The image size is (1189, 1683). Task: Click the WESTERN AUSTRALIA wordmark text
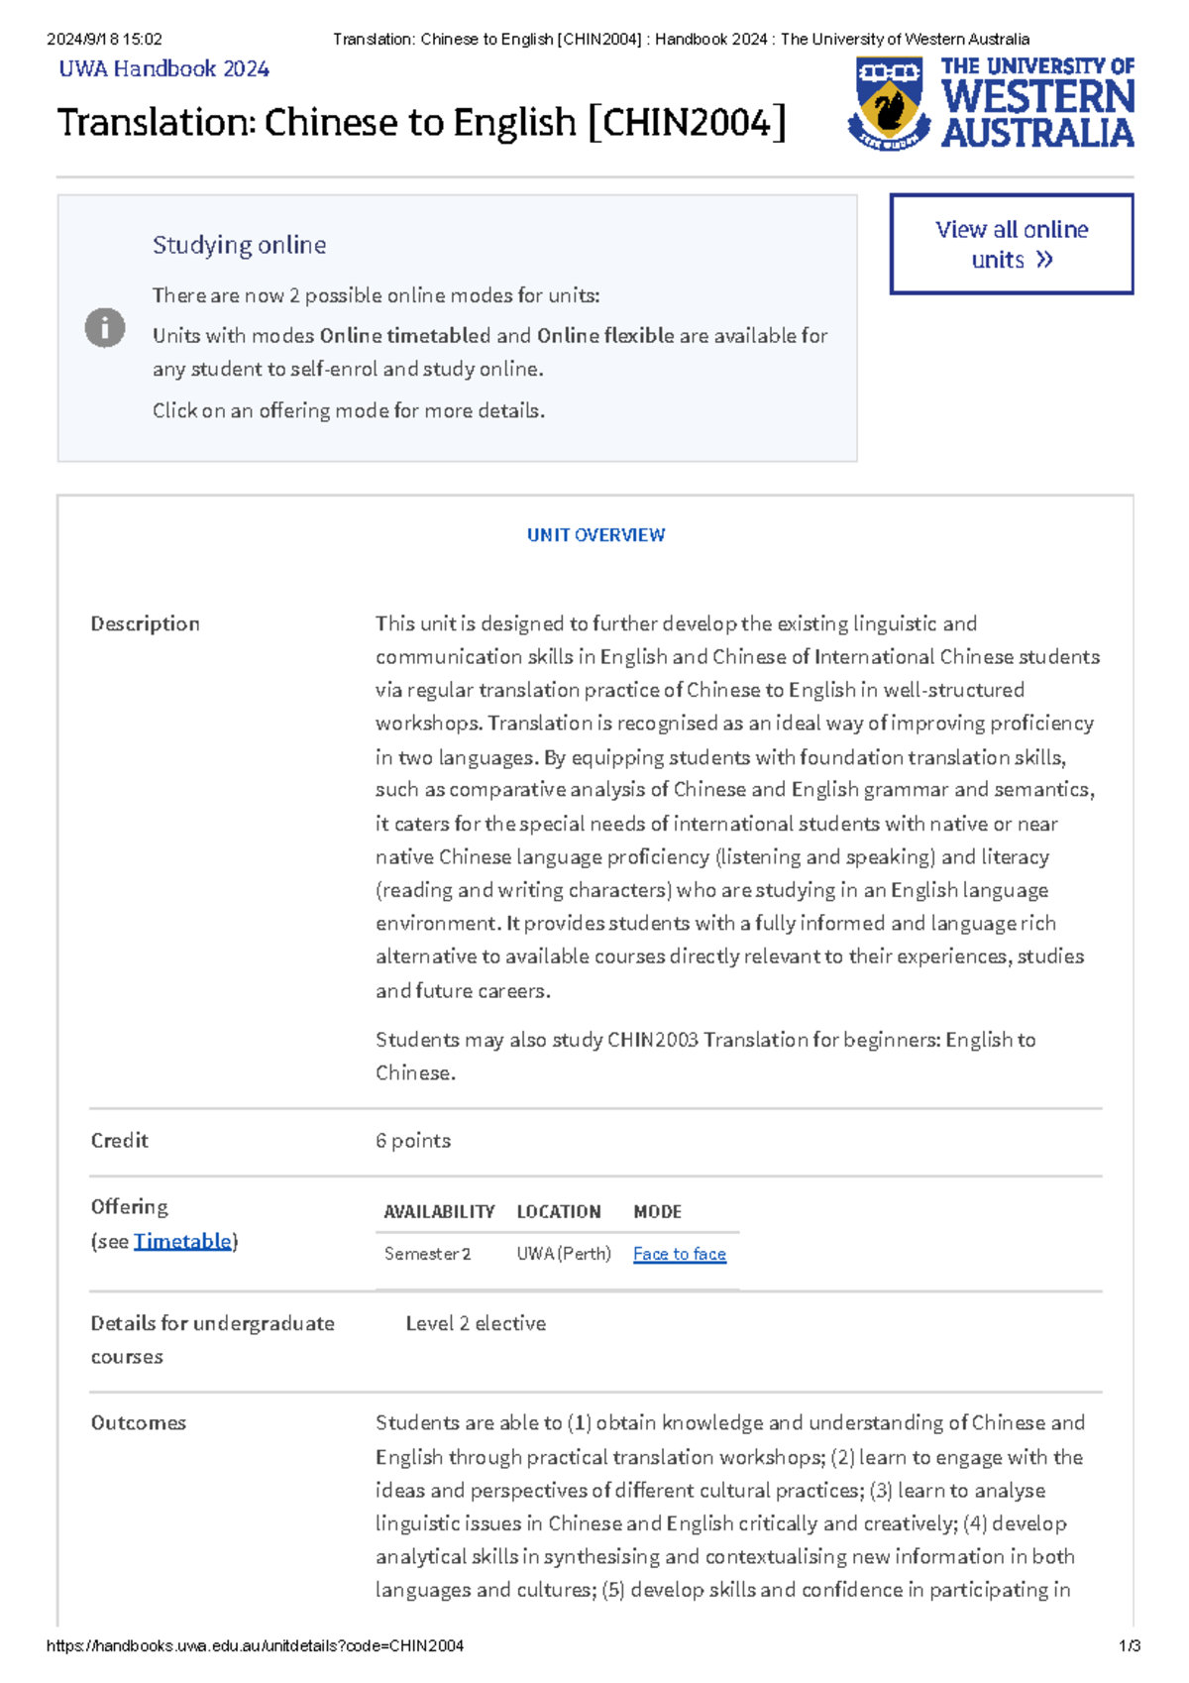(x=1037, y=113)
